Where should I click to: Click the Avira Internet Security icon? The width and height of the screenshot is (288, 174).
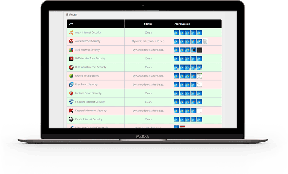click(71, 41)
